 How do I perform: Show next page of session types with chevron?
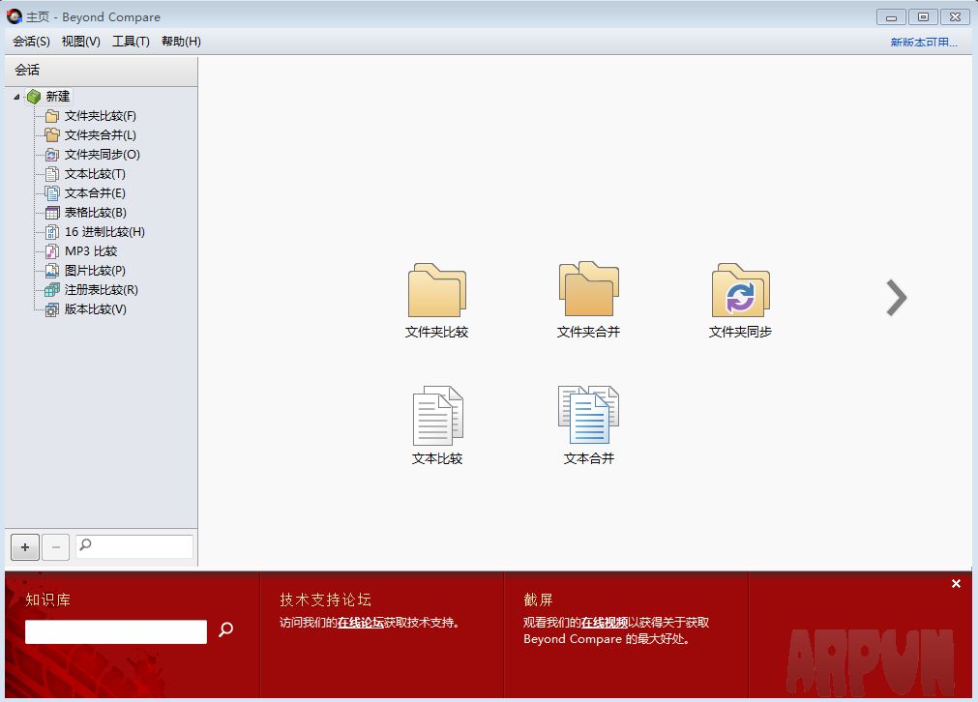pos(897,298)
